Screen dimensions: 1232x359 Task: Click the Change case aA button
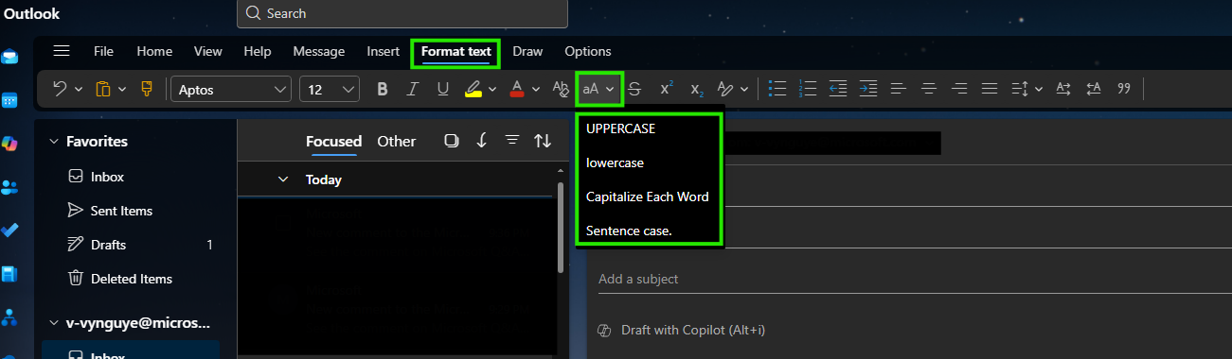[x=598, y=89]
